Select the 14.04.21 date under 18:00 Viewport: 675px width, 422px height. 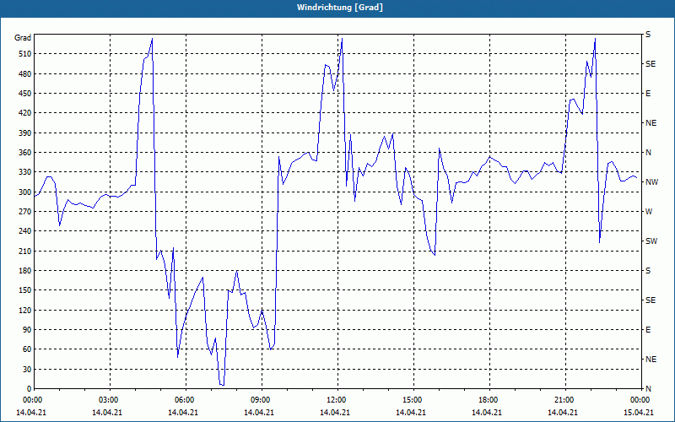(487, 413)
